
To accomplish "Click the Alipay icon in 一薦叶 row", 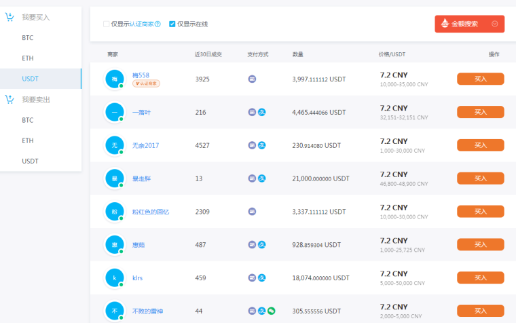I will click(x=261, y=112).
